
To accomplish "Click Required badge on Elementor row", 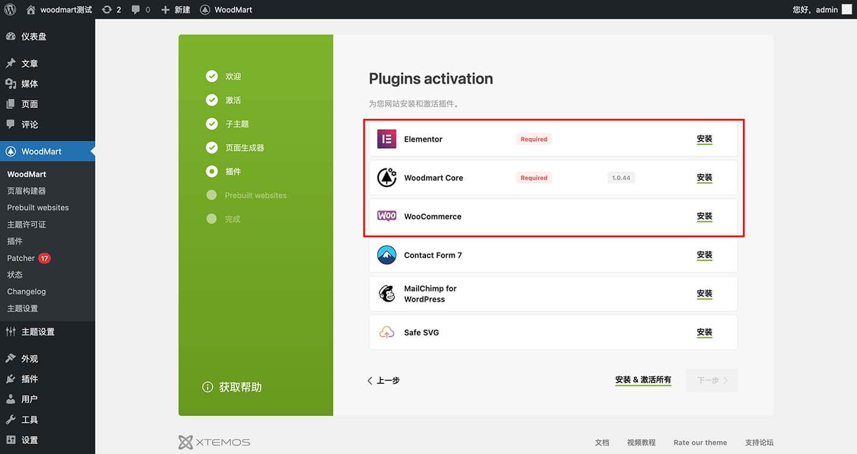I will [534, 139].
